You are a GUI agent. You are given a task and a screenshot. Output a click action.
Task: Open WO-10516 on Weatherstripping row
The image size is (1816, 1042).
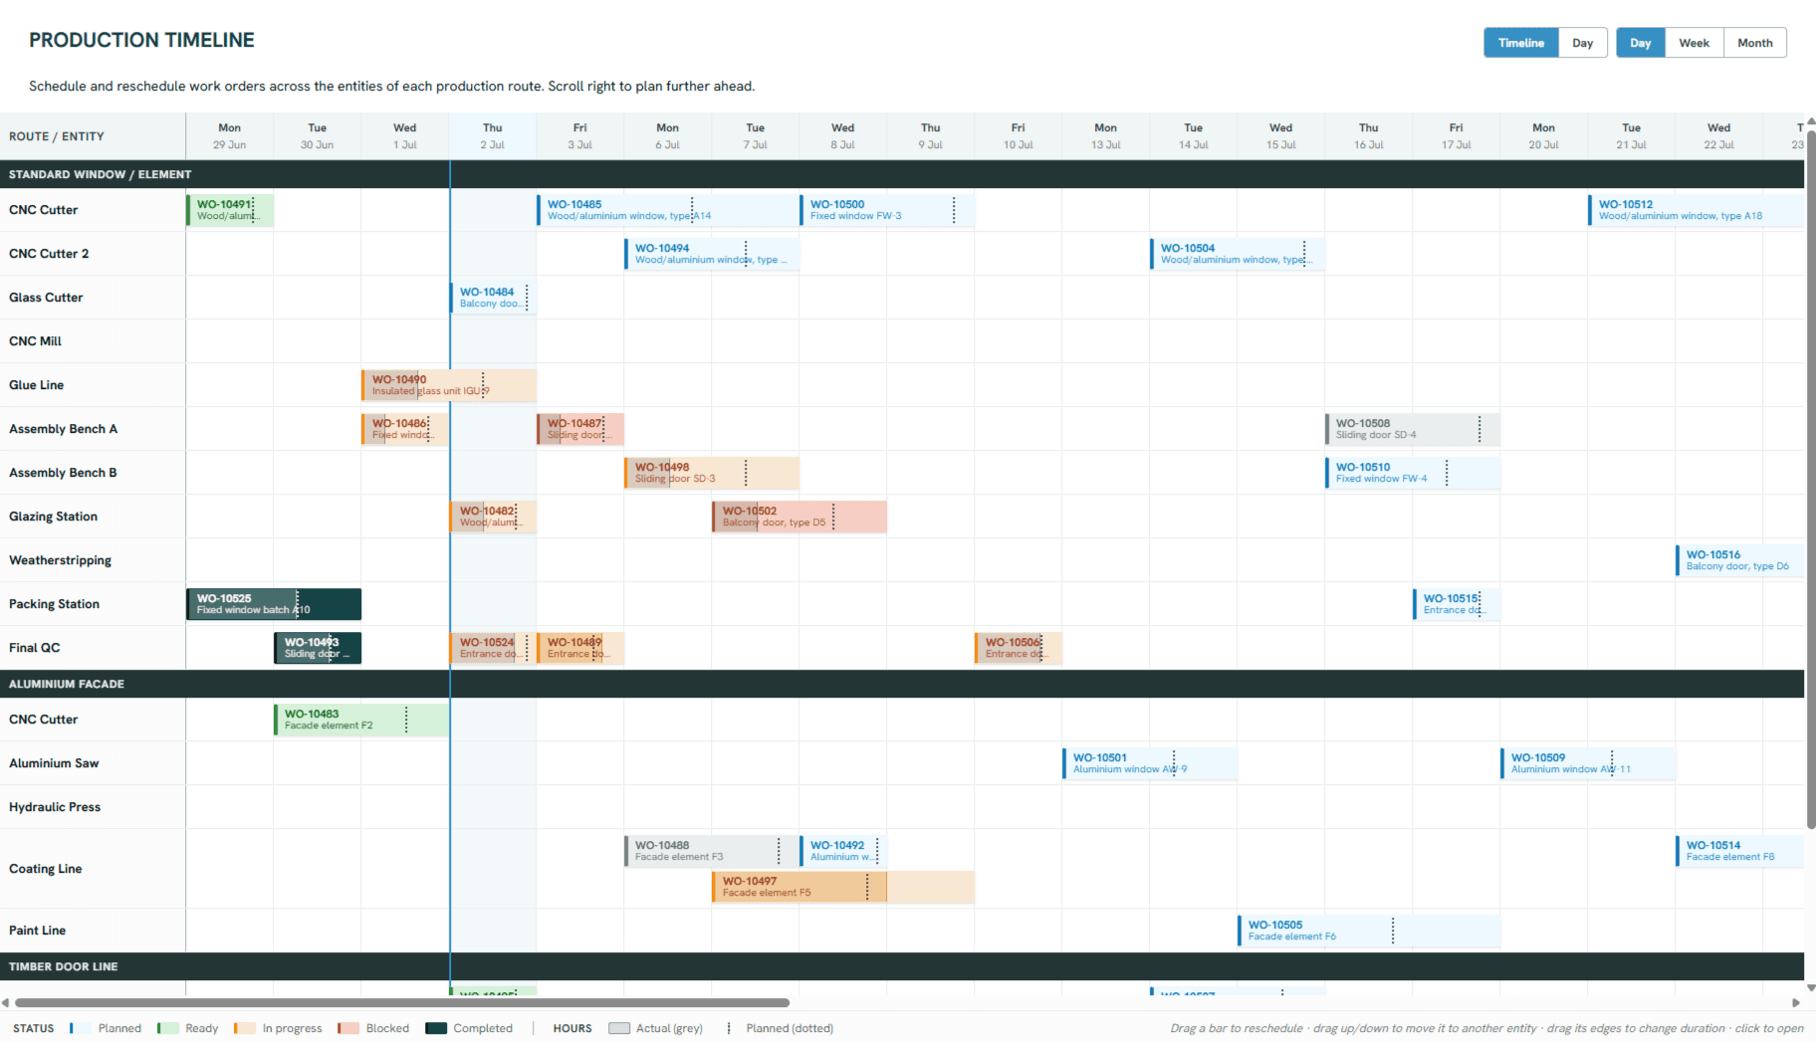click(1739, 560)
